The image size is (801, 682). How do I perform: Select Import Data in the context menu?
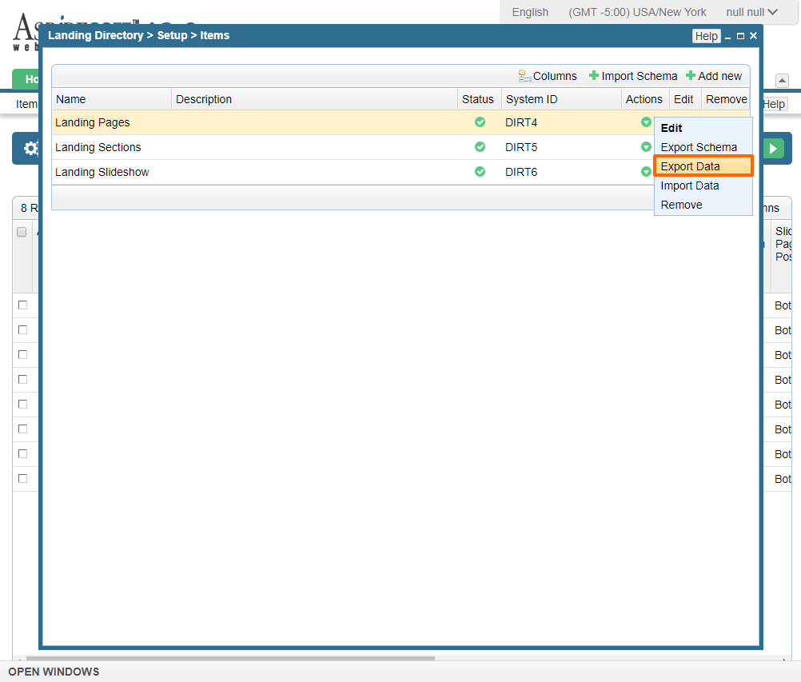pos(703,186)
